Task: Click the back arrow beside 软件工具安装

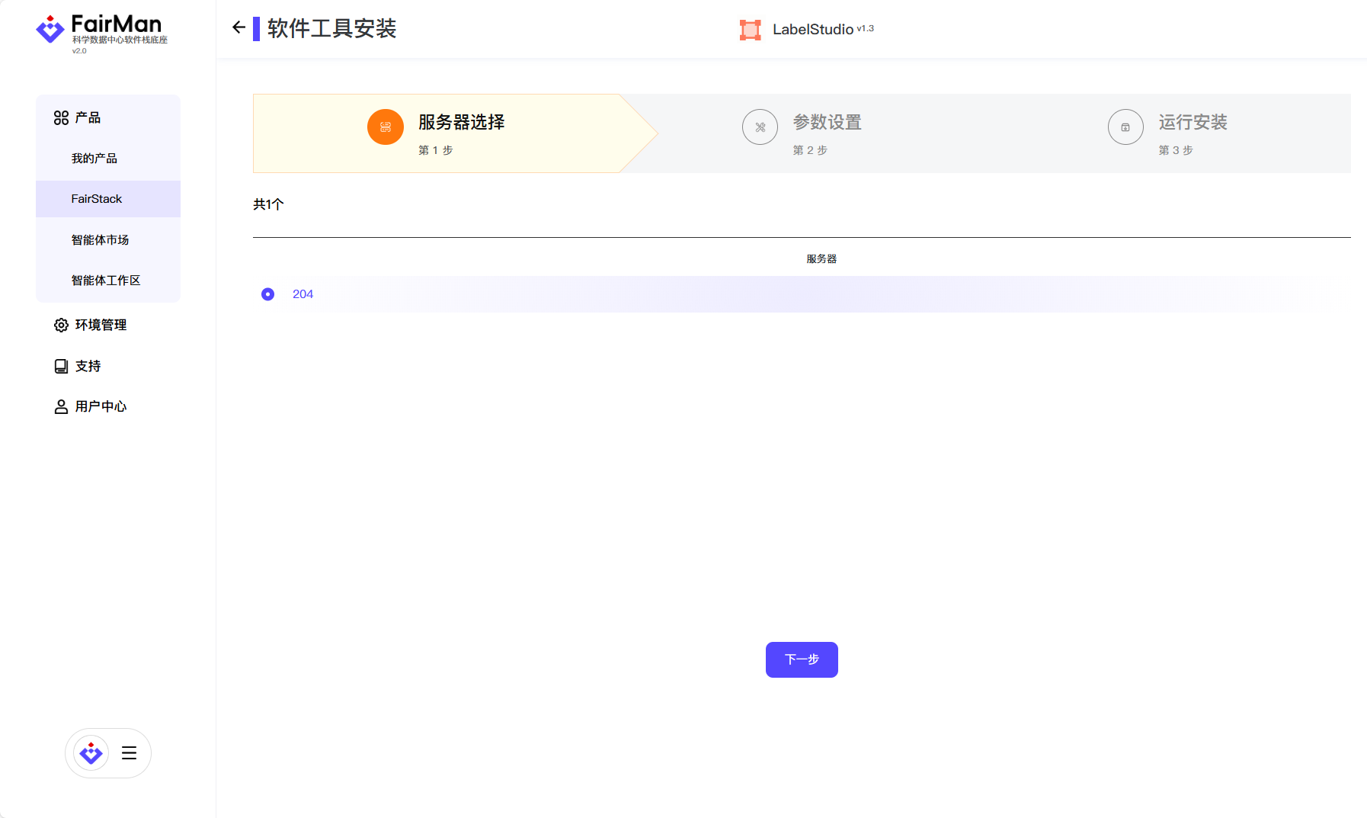Action: [x=239, y=28]
